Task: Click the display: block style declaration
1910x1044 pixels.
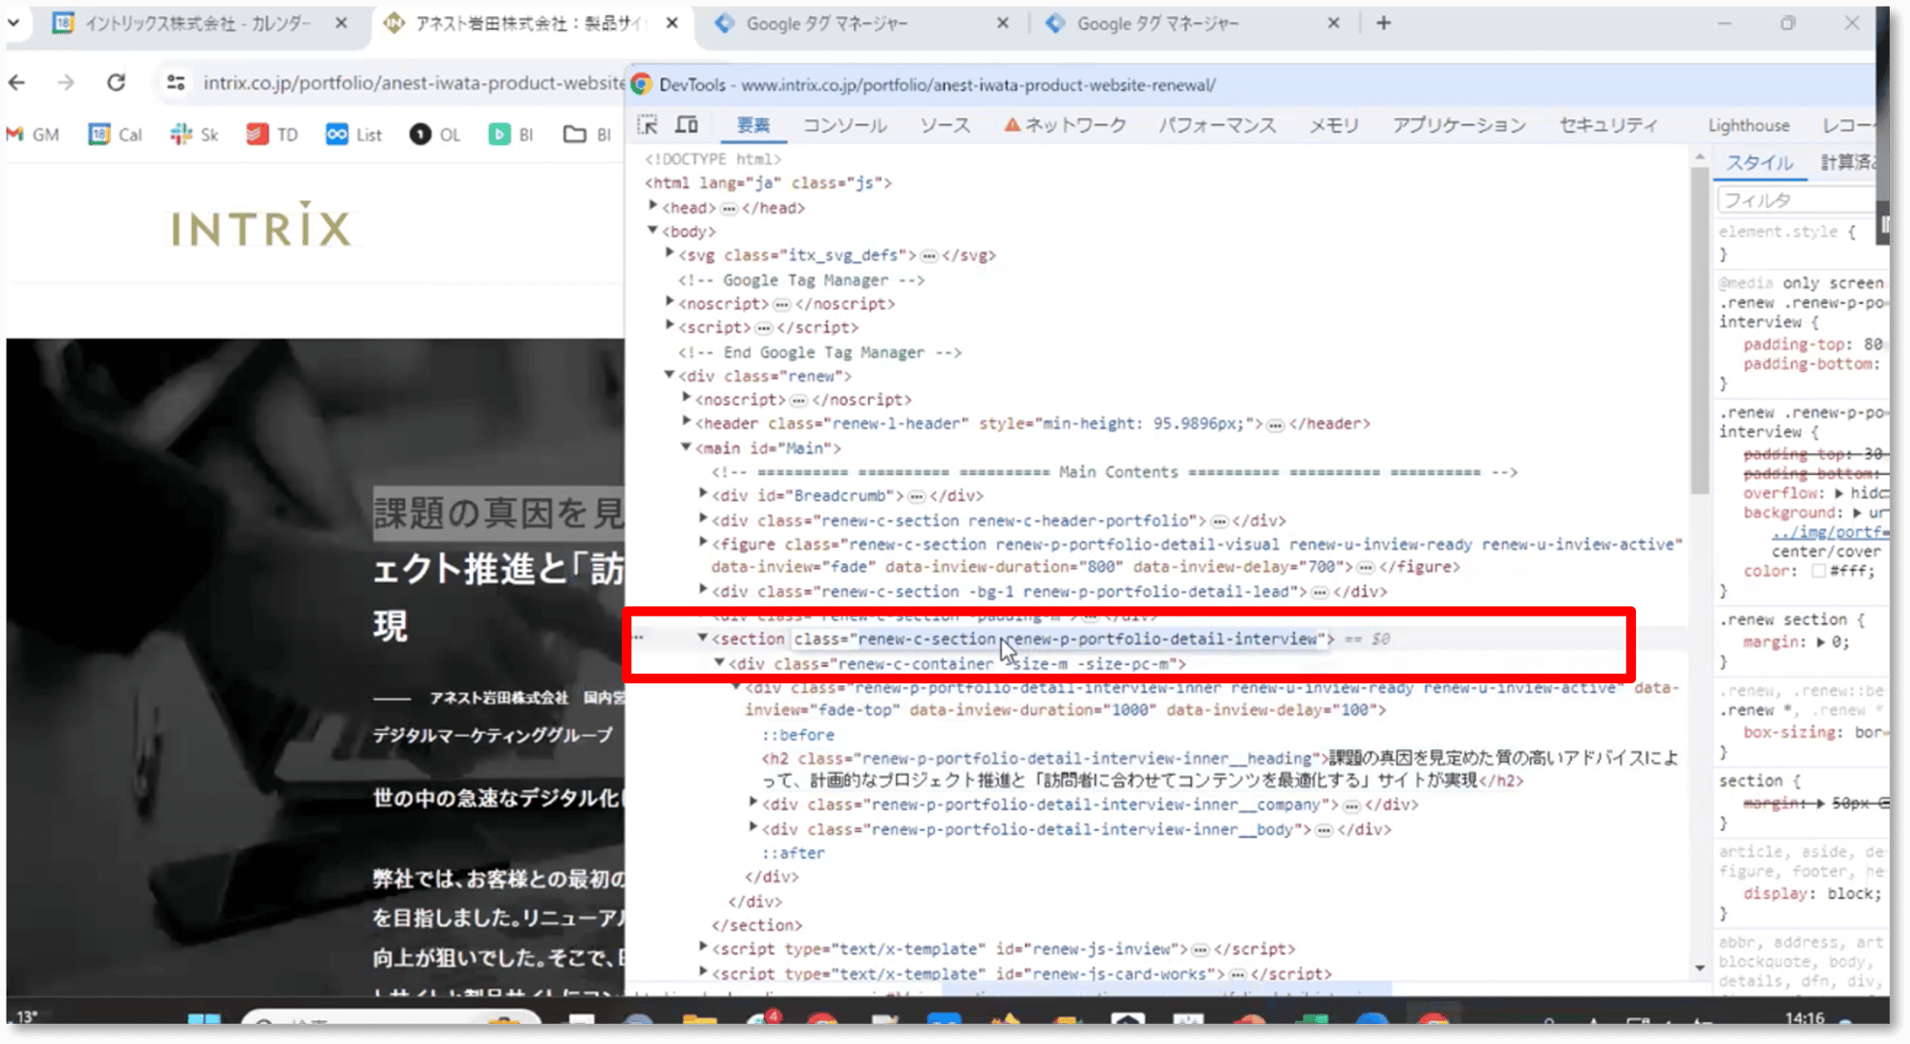Action: point(1812,894)
